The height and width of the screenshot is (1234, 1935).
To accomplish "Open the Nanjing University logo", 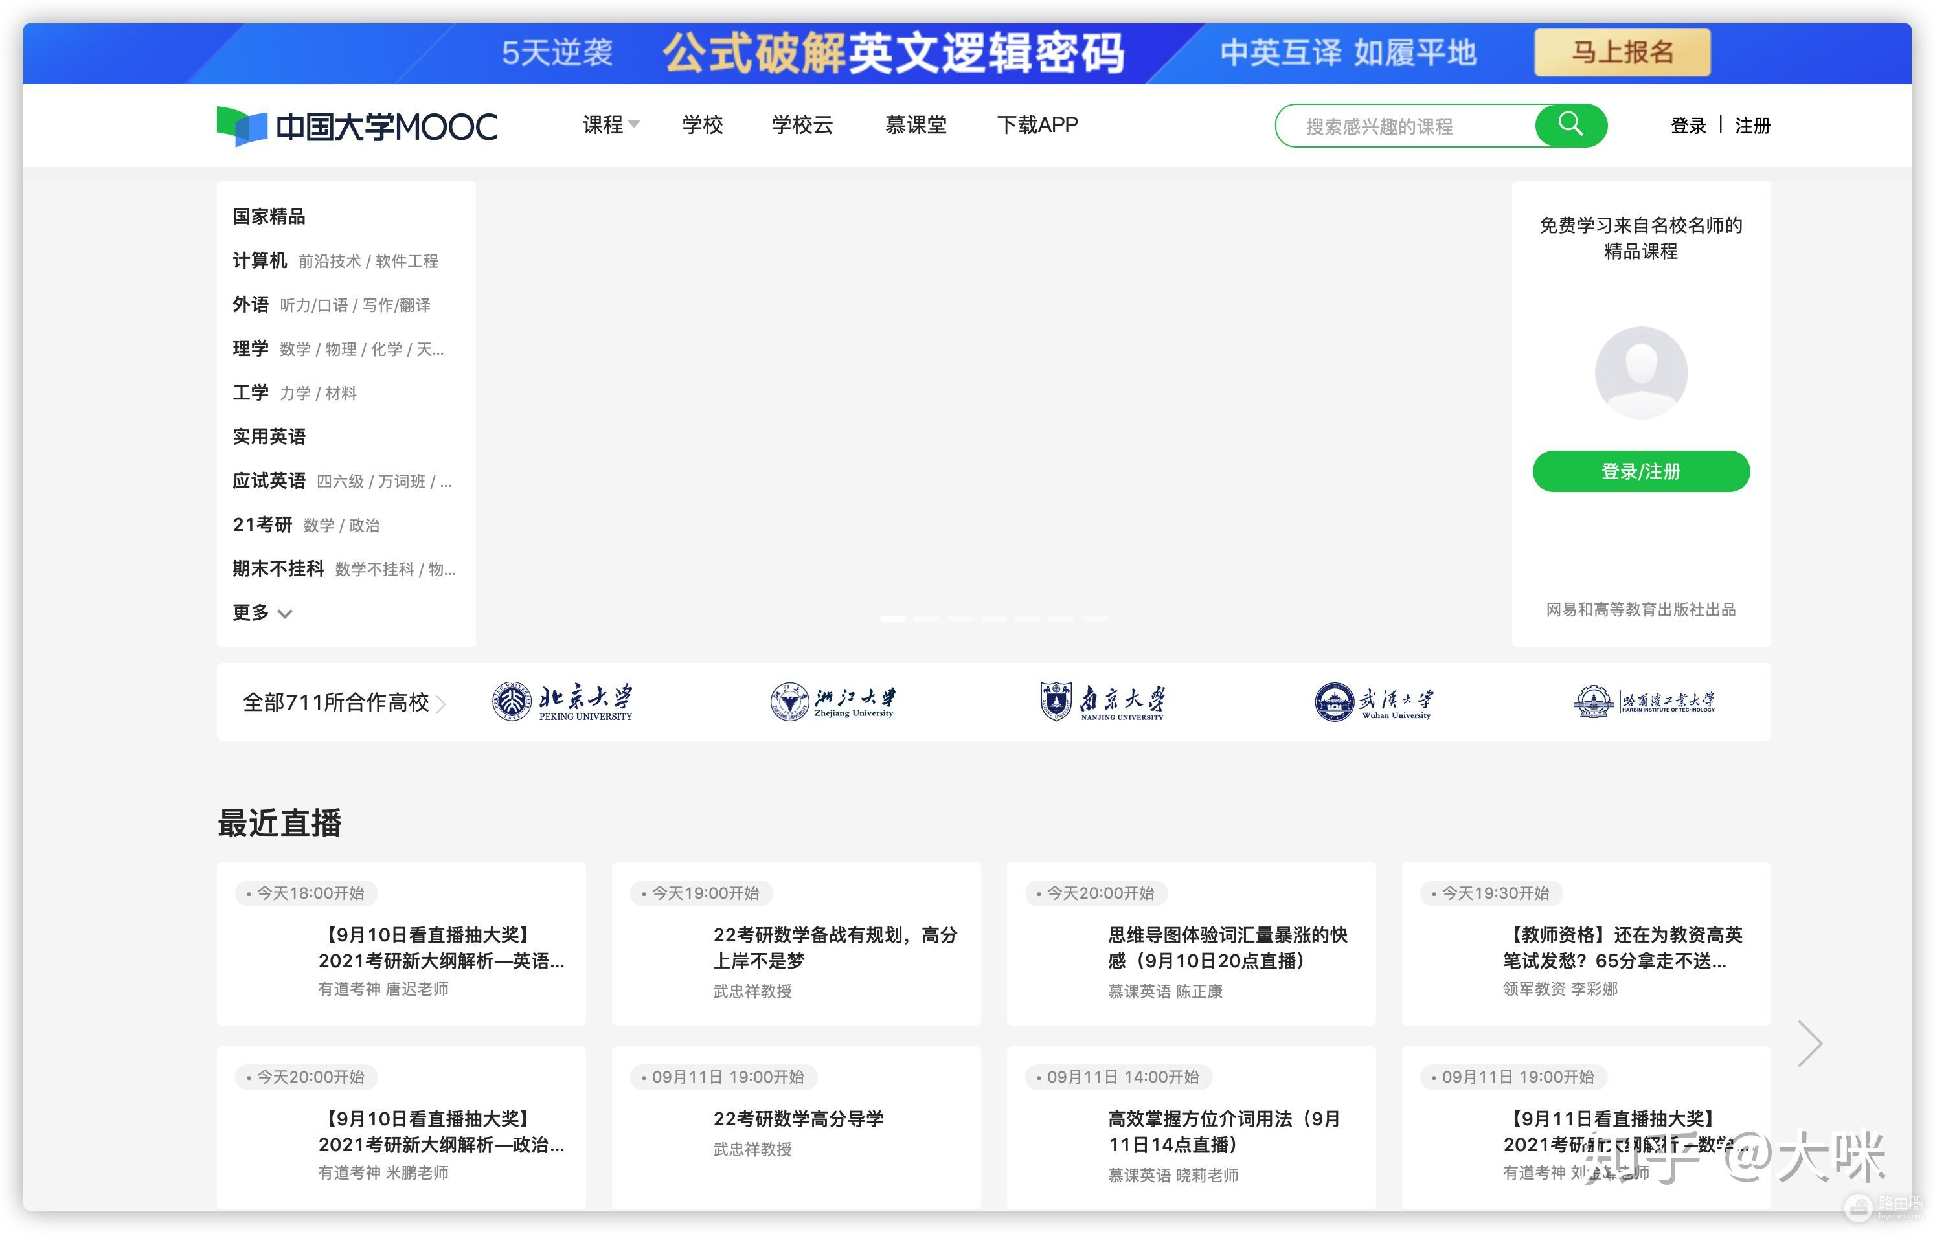I will (x=1102, y=701).
